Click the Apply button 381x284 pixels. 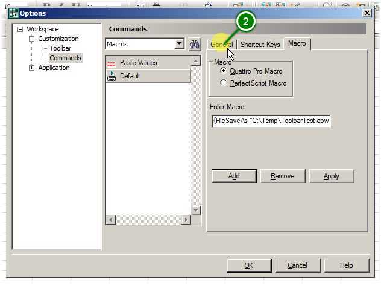tap(331, 176)
